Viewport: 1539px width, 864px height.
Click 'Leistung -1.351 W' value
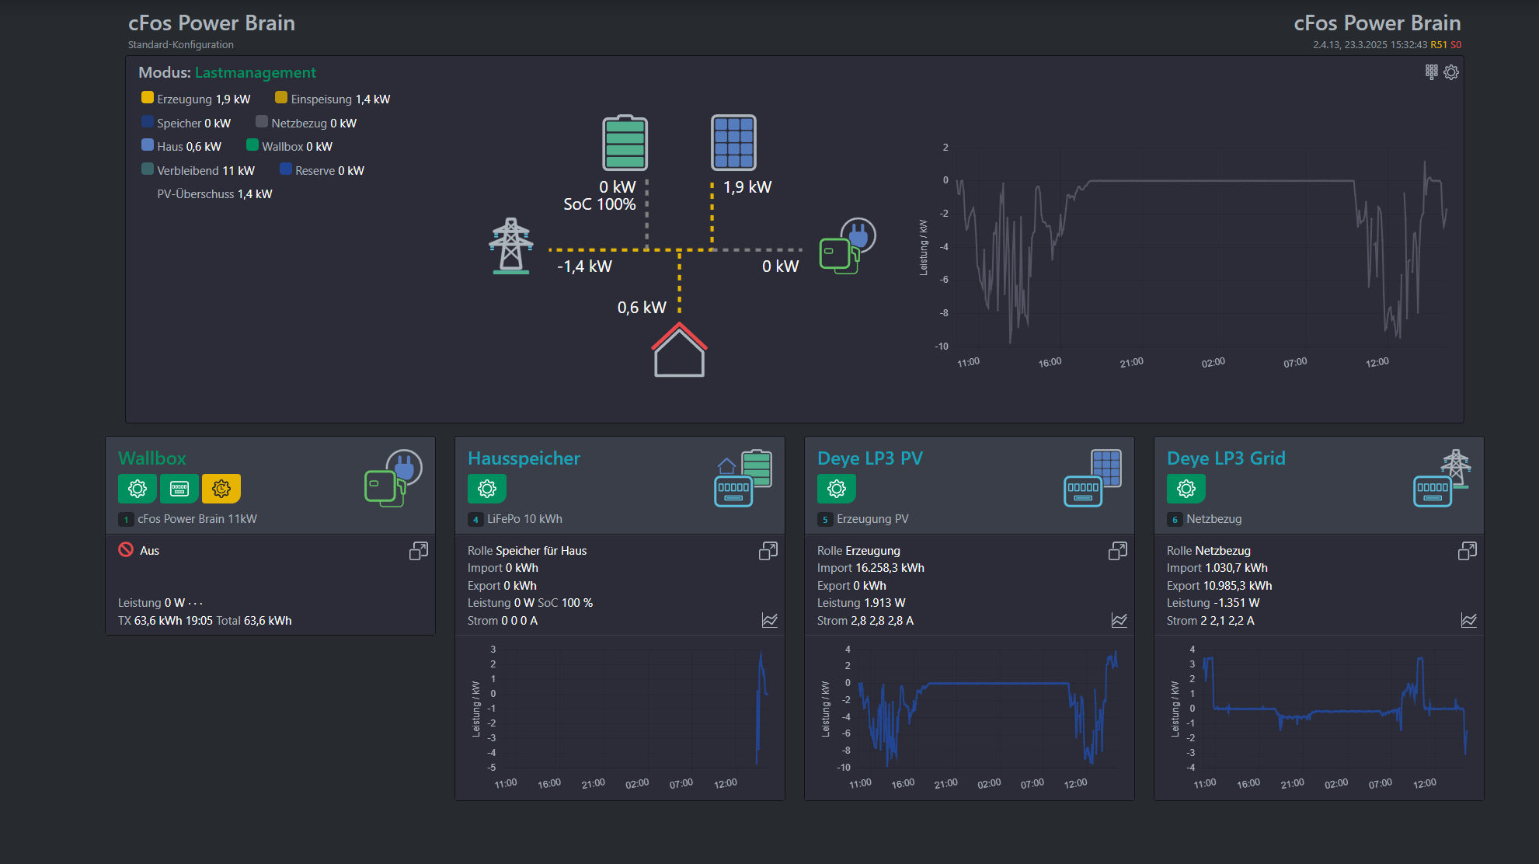1213,603
